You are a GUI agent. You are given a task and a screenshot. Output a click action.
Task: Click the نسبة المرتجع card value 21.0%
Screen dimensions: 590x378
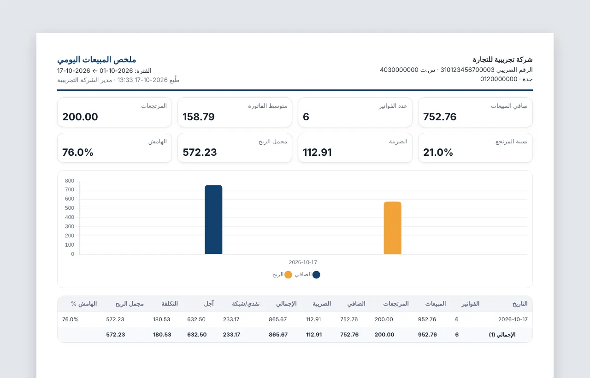(x=438, y=152)
